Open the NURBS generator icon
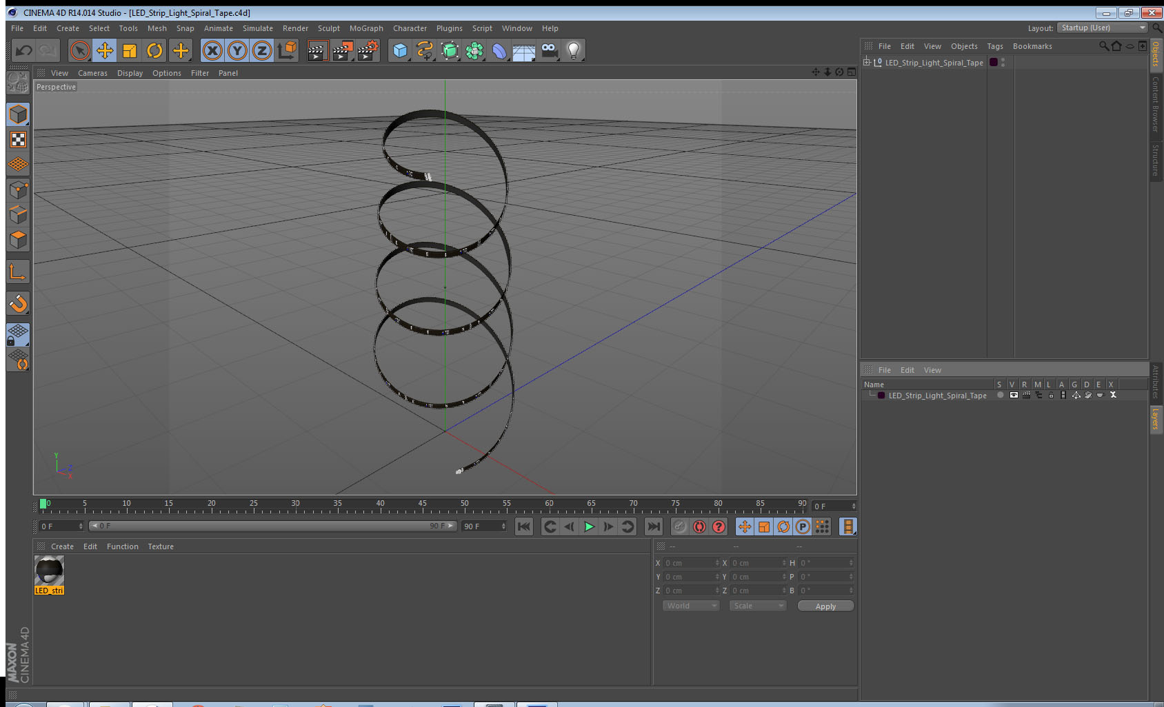The image size is (1164, 707). tap(450, 50)
